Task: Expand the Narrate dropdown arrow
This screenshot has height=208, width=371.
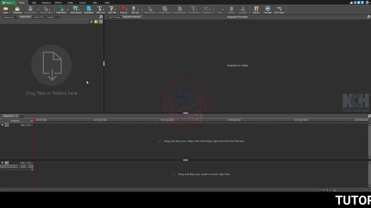Action: click(x=138, y=10)
